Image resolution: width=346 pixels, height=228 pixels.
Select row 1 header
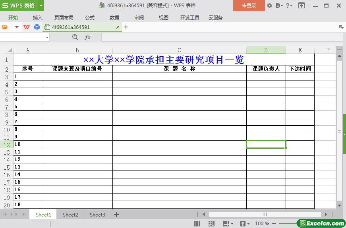tap(7, 59)
